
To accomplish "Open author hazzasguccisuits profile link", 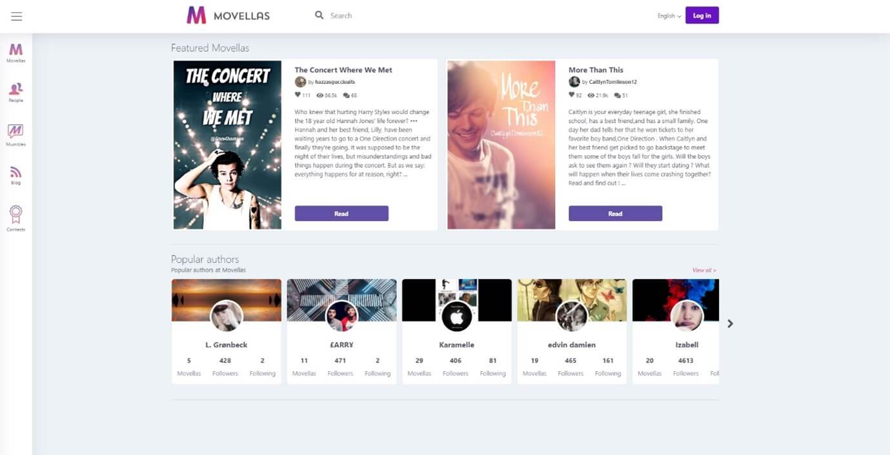I will point(335,82).
